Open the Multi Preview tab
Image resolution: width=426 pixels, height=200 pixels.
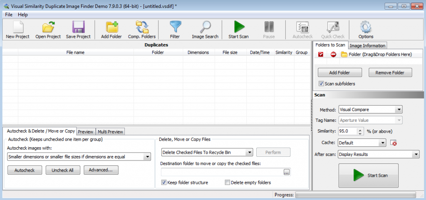click(110, 132)
